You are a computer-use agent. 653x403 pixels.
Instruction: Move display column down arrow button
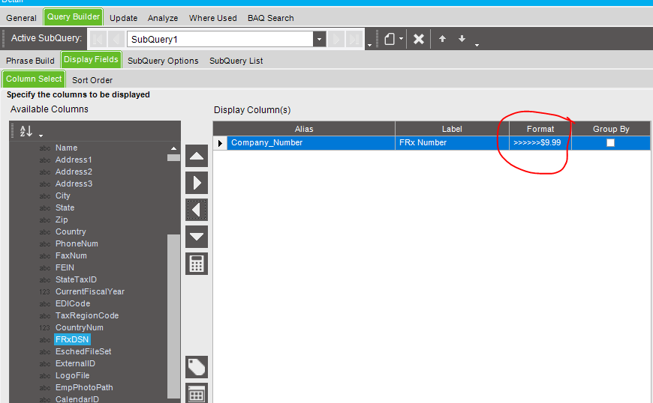click(197, 237)
